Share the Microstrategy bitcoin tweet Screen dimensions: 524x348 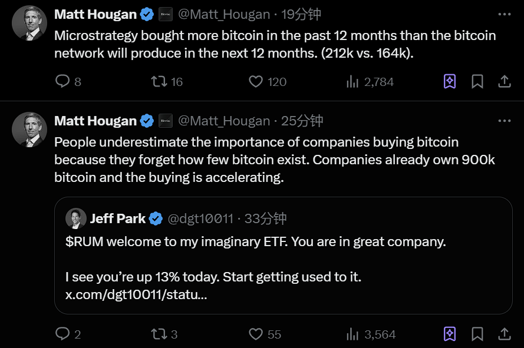tap(505, 81)
